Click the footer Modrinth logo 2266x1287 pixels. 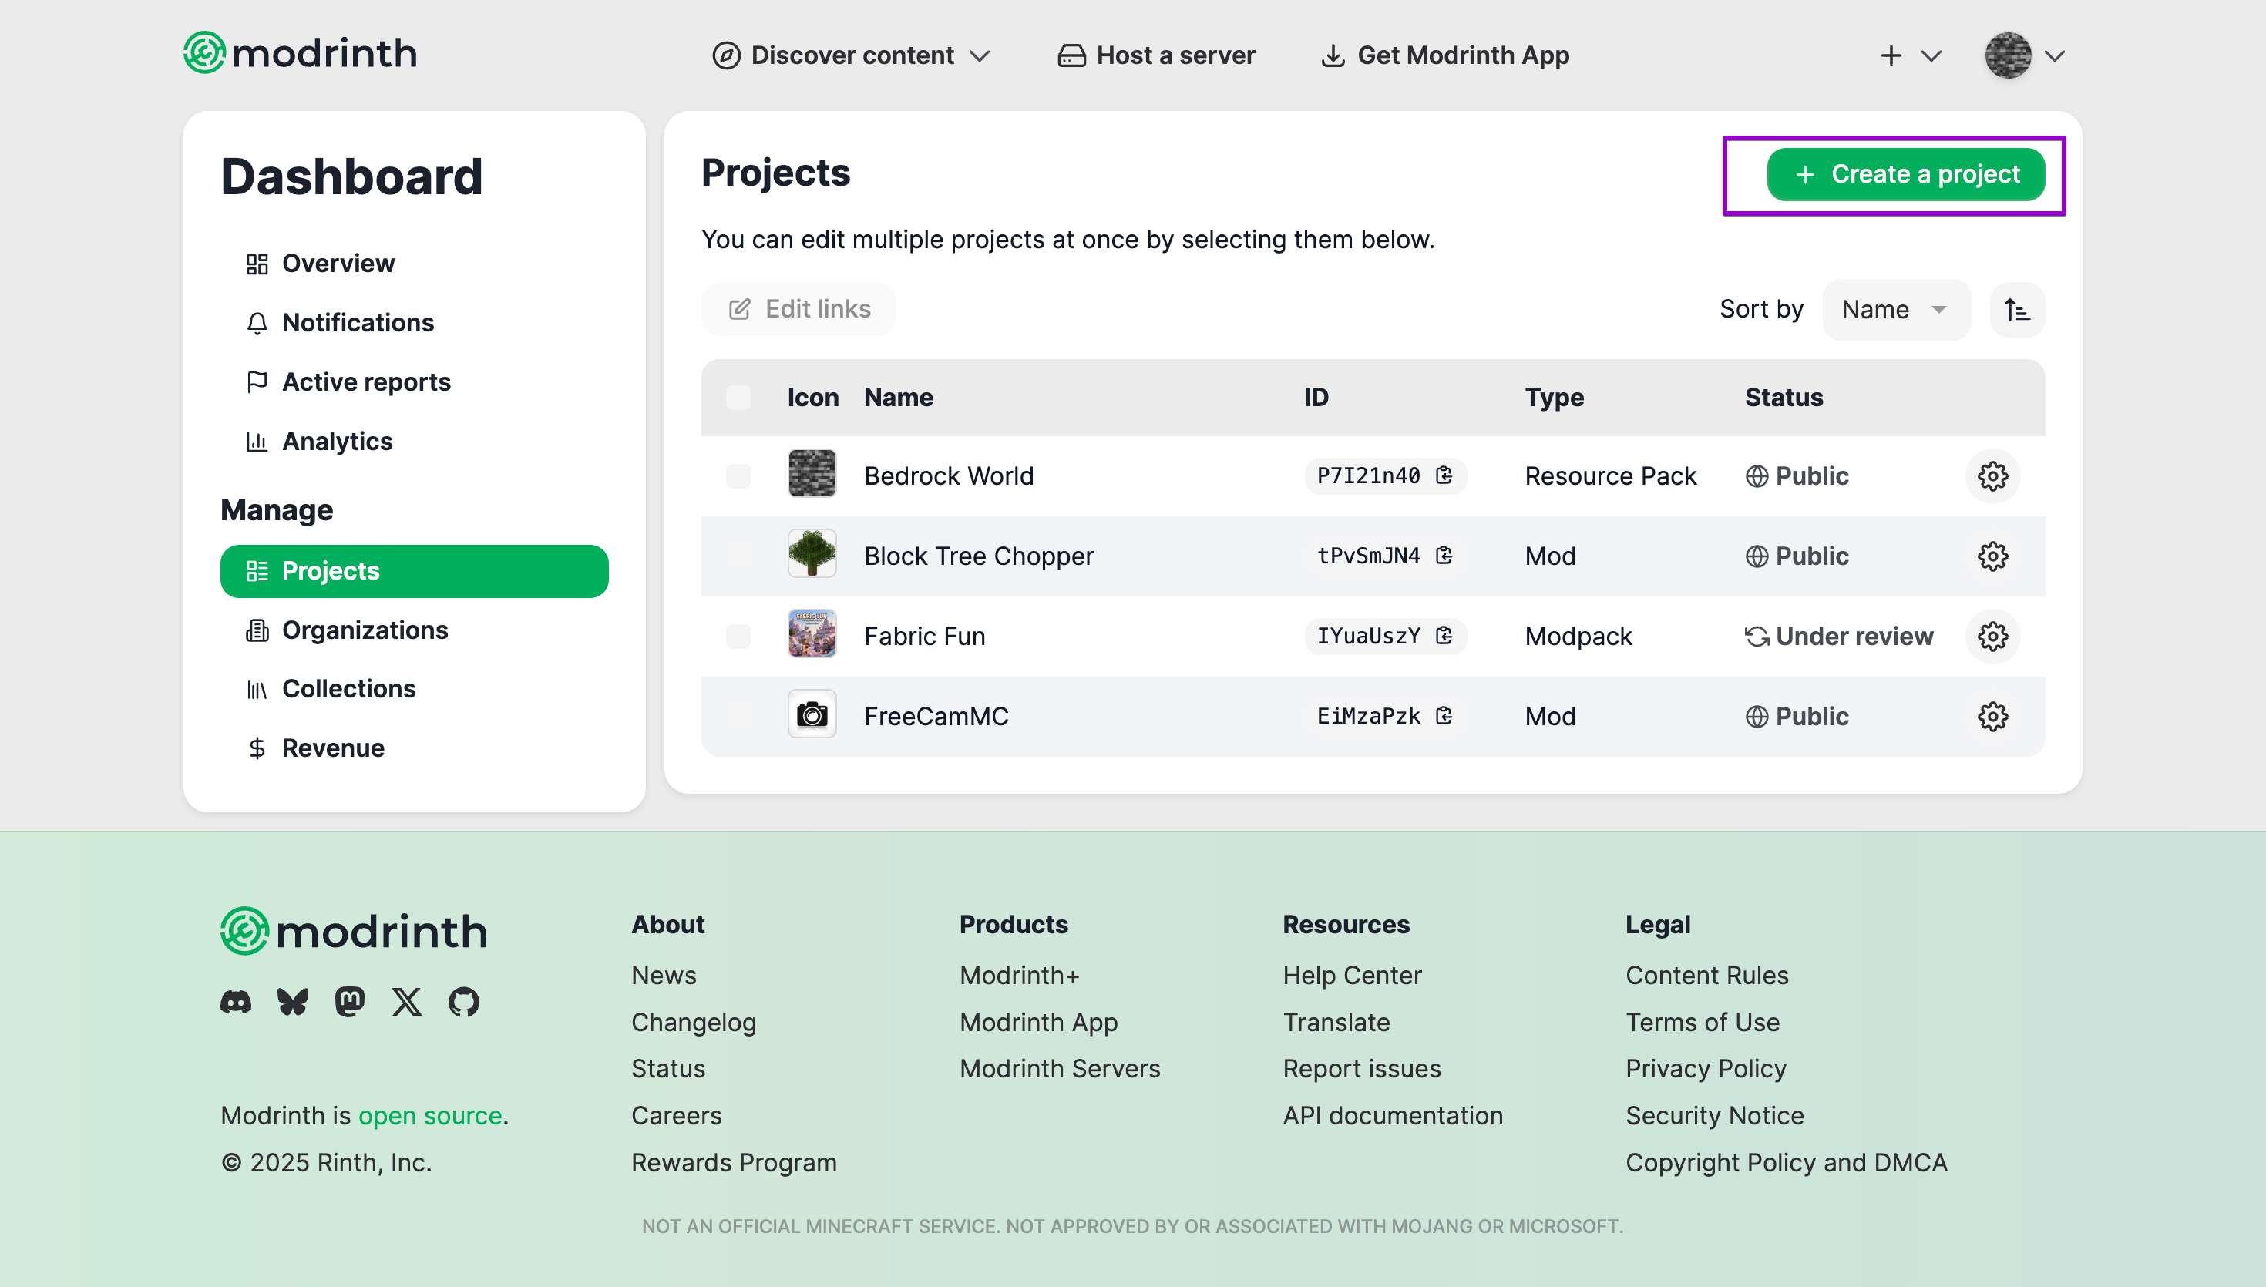click(x=354, y=931)
